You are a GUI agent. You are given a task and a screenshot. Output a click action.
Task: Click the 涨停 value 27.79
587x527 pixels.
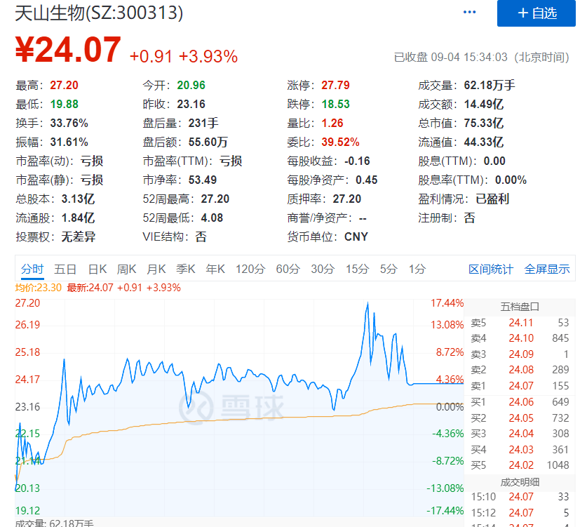click(x=335, y=85)
